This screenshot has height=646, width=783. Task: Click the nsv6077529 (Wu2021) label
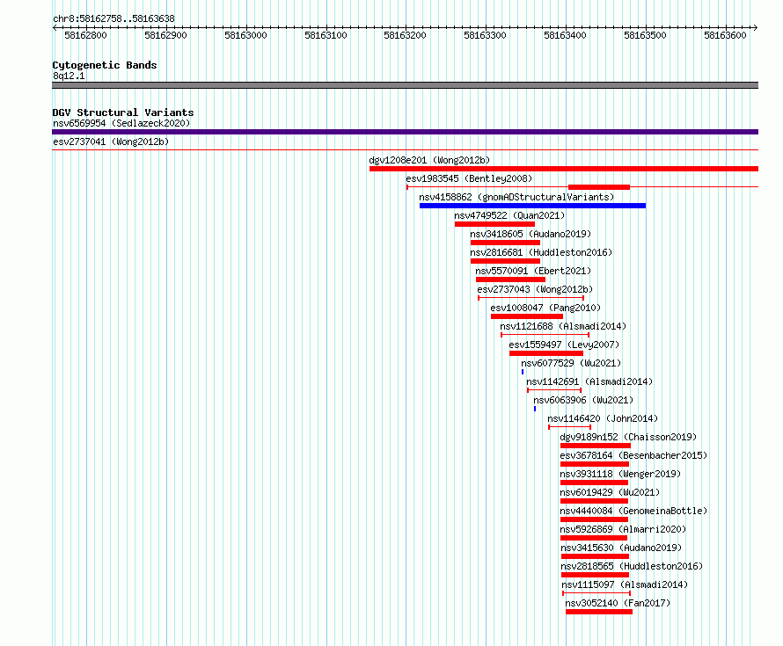[571, 363]
